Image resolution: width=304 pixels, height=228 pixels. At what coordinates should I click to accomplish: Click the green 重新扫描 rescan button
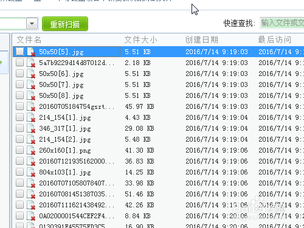tap(65, 24)
